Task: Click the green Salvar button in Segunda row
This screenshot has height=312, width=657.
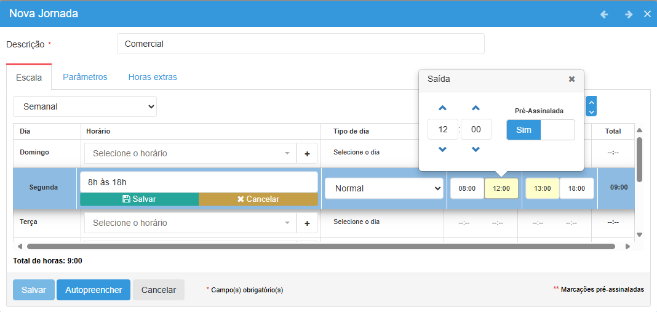Action: (x=139, y=199)
